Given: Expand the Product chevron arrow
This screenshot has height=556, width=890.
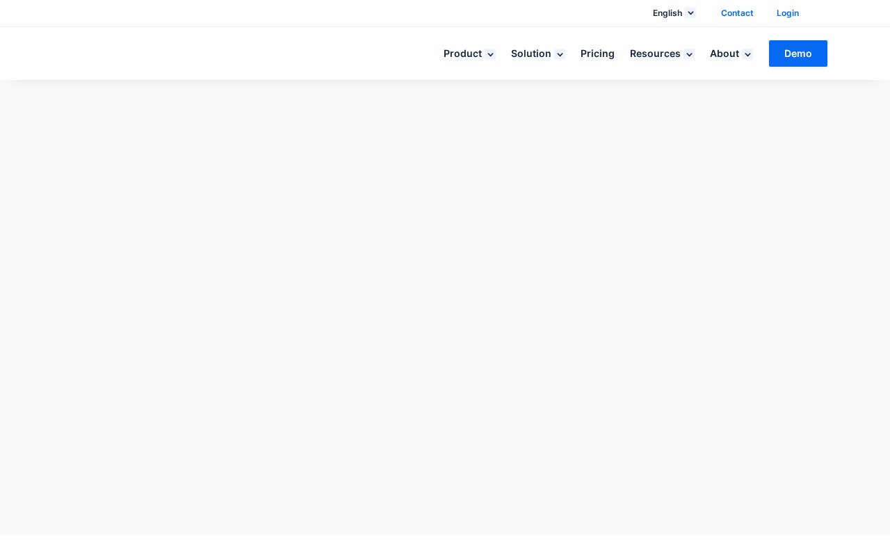Looking at the screenshot, I should point(490,54).
